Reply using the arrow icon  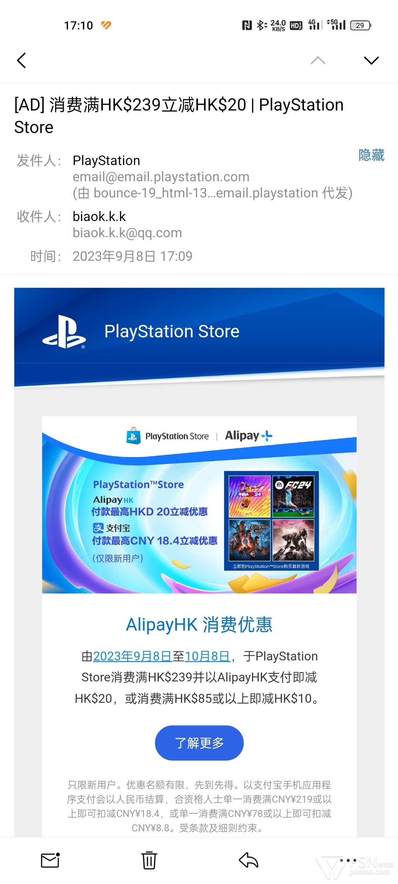click(248, 860)
